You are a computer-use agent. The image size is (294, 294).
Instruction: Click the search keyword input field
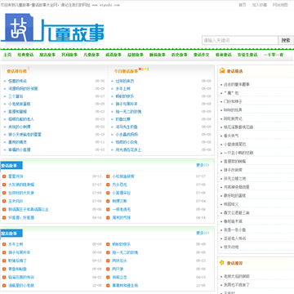pos(240,40)
